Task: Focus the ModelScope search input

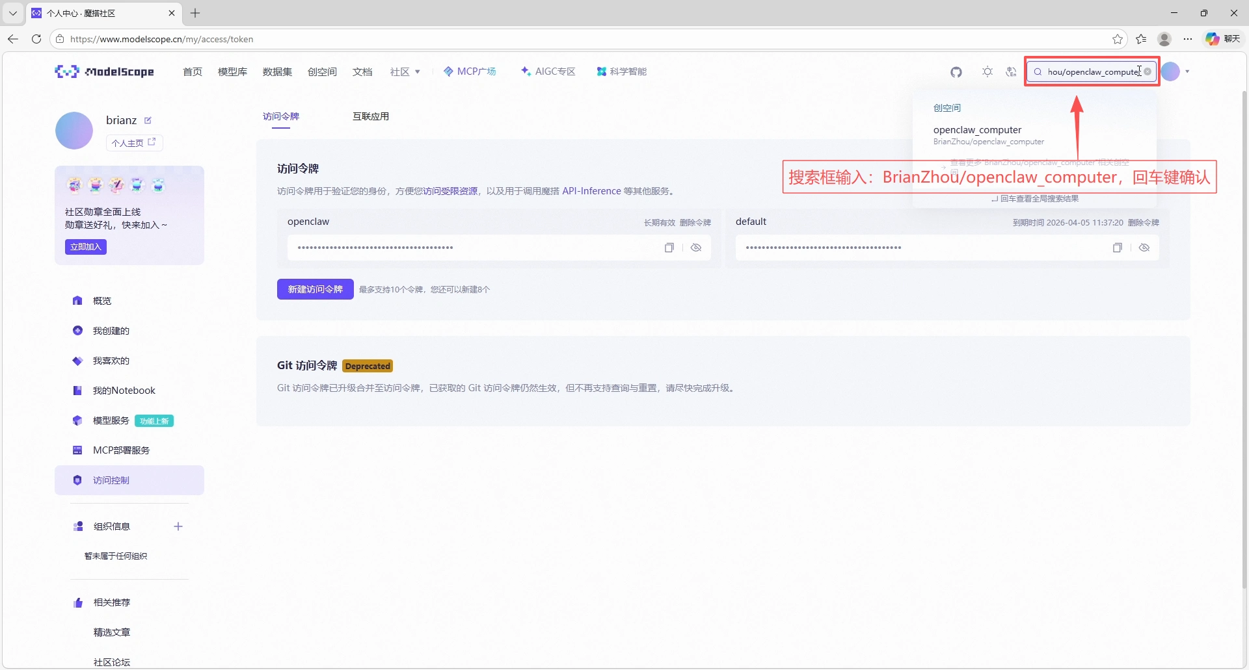Action: [1093, 71]
